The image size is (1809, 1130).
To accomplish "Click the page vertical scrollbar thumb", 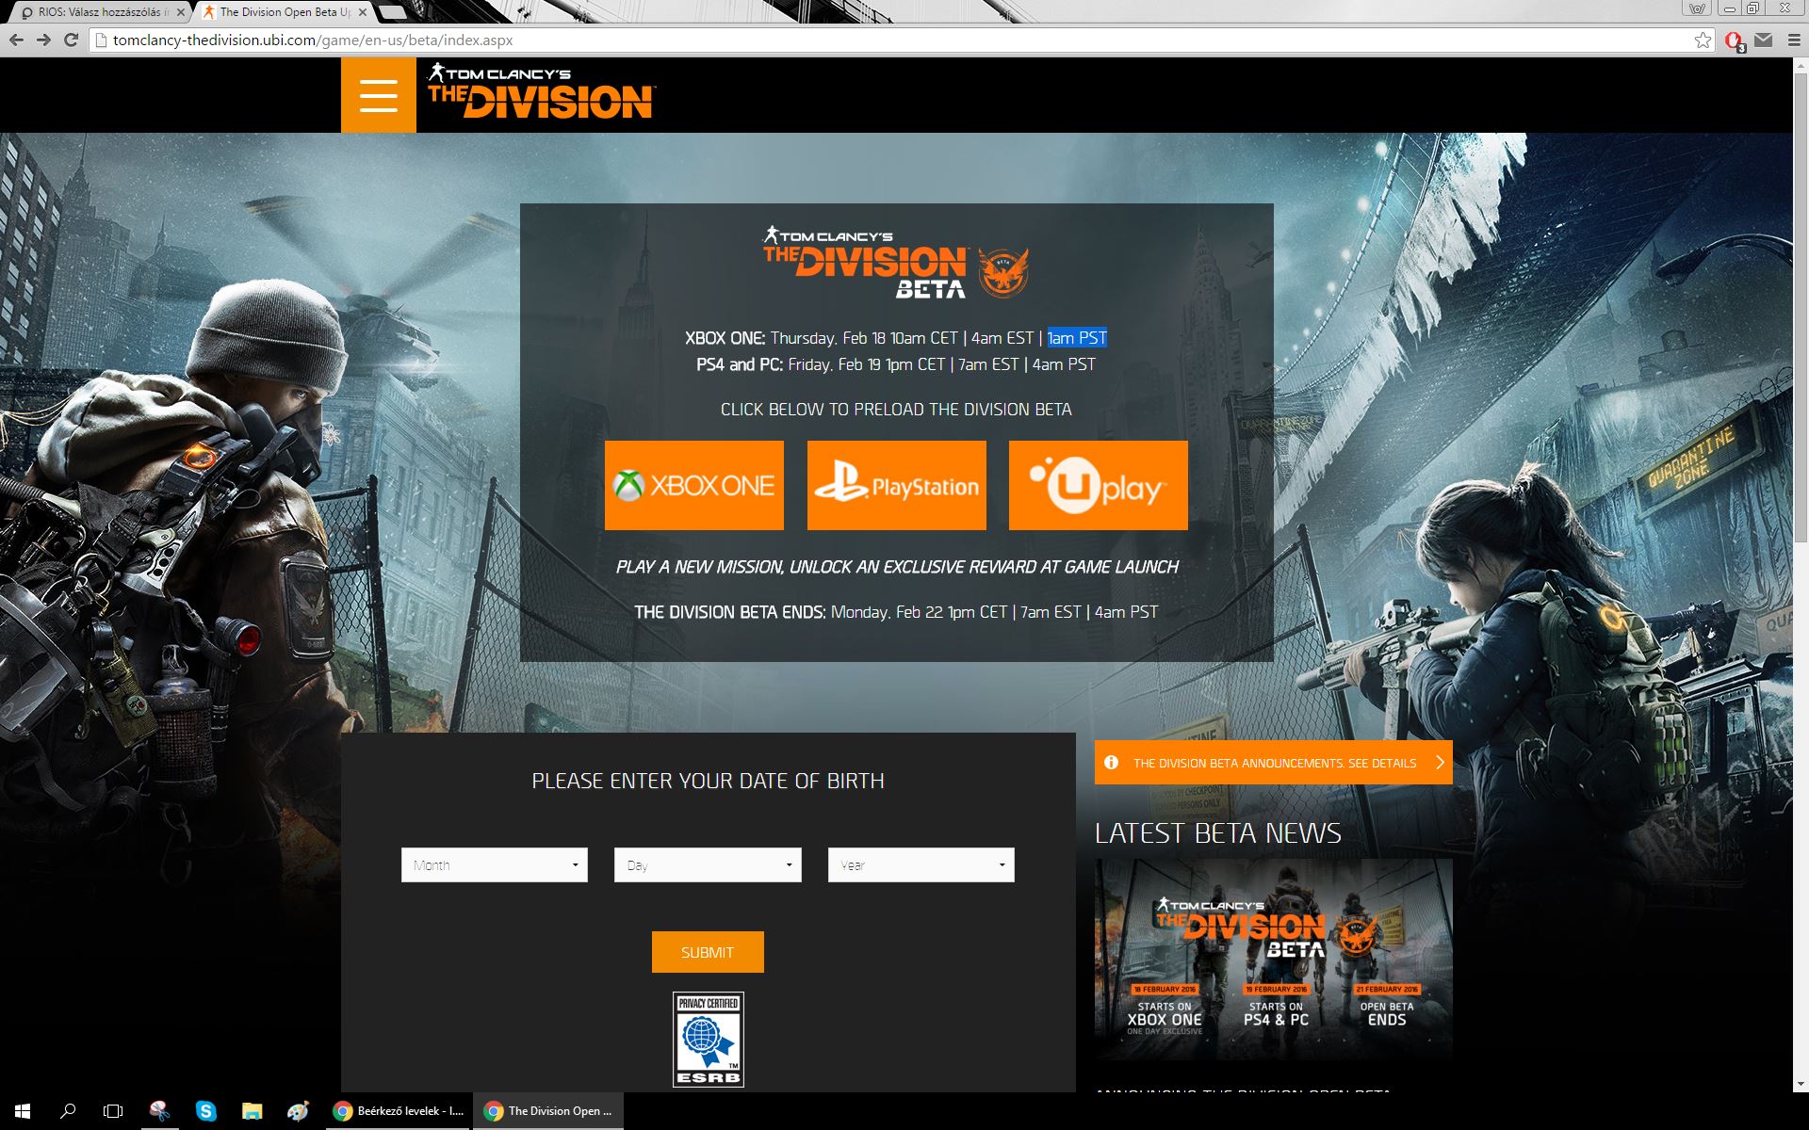I will 1801,306.
